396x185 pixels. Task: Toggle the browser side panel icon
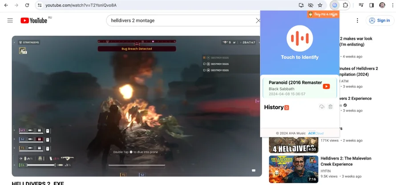click(x=372, y=5)
